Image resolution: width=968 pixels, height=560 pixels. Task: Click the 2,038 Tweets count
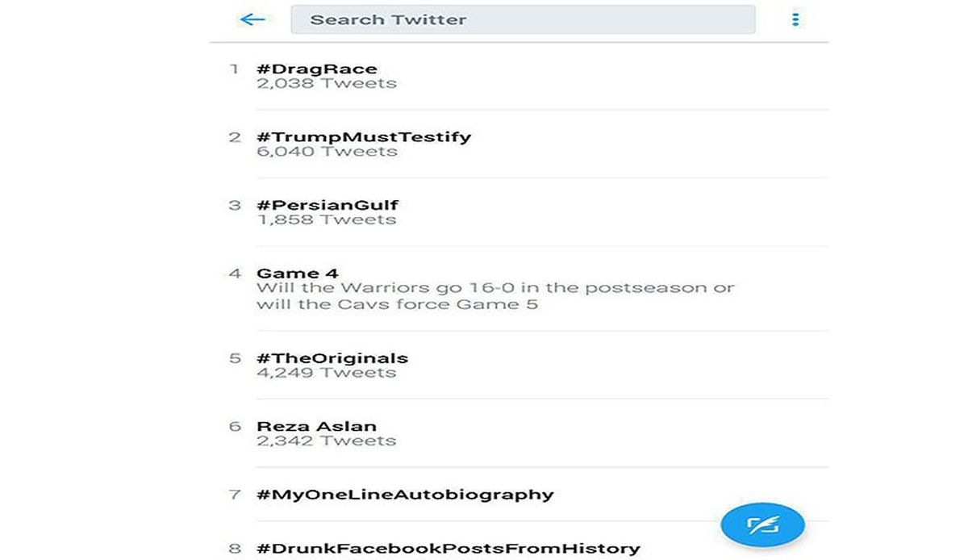click(327, 83)
